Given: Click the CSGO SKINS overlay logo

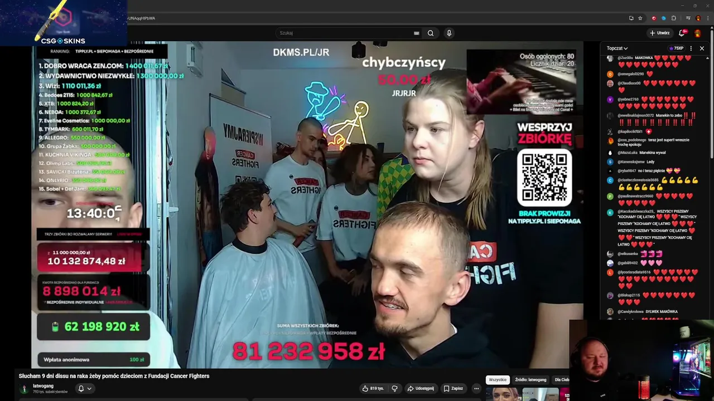Looking at the screenshot, I should (x=63, y=41).
